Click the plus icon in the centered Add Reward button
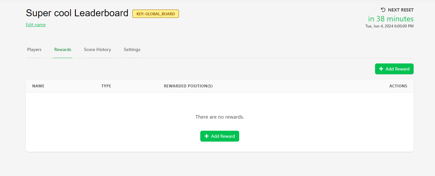This screenshot has width=435, height=176. tap(206, 136)
